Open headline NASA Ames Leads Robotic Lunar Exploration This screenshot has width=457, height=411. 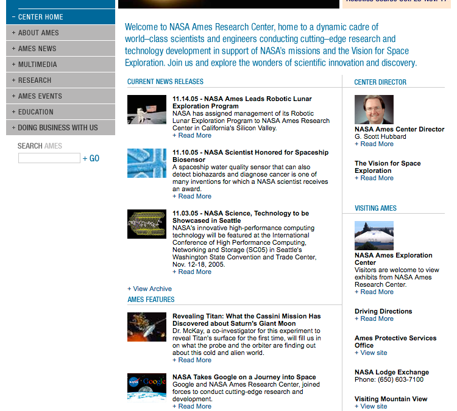point(242,102)
